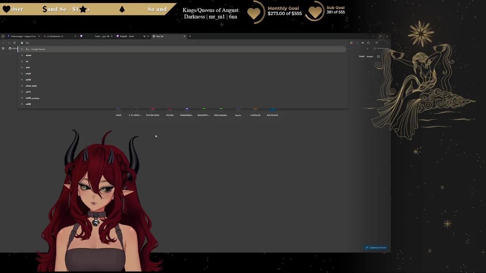The image size is (486, 273).
Task: Open the GitHub bookmark
Action: coord(13,49)
